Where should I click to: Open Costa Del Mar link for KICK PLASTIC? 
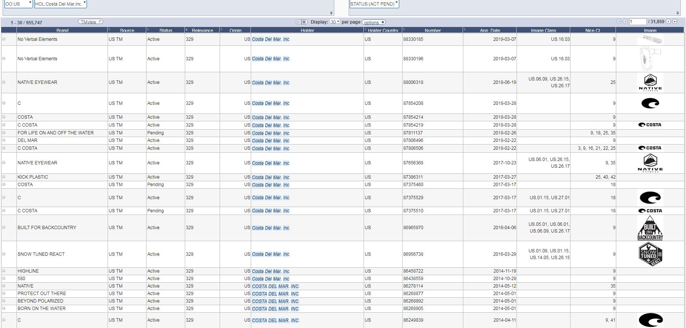pos(271,177)
